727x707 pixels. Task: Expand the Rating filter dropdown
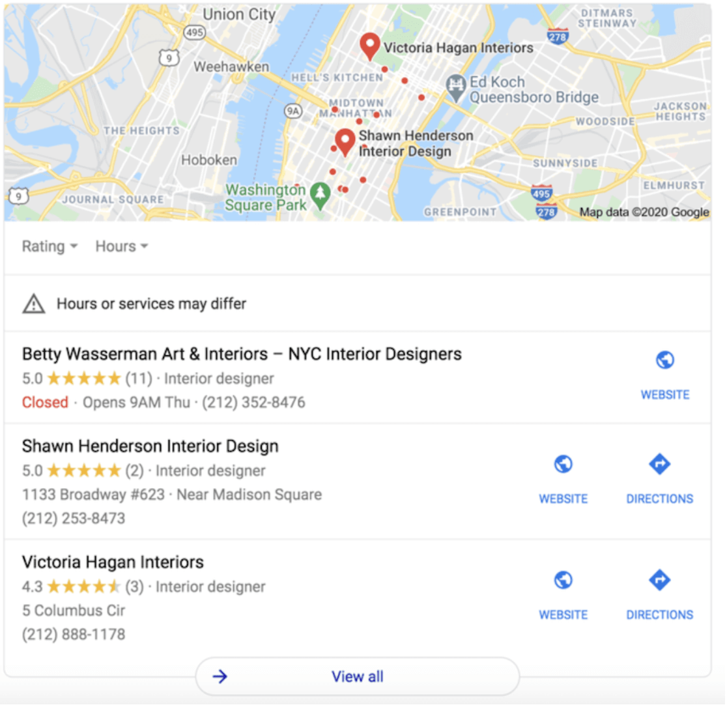click(x=50, y=246)
